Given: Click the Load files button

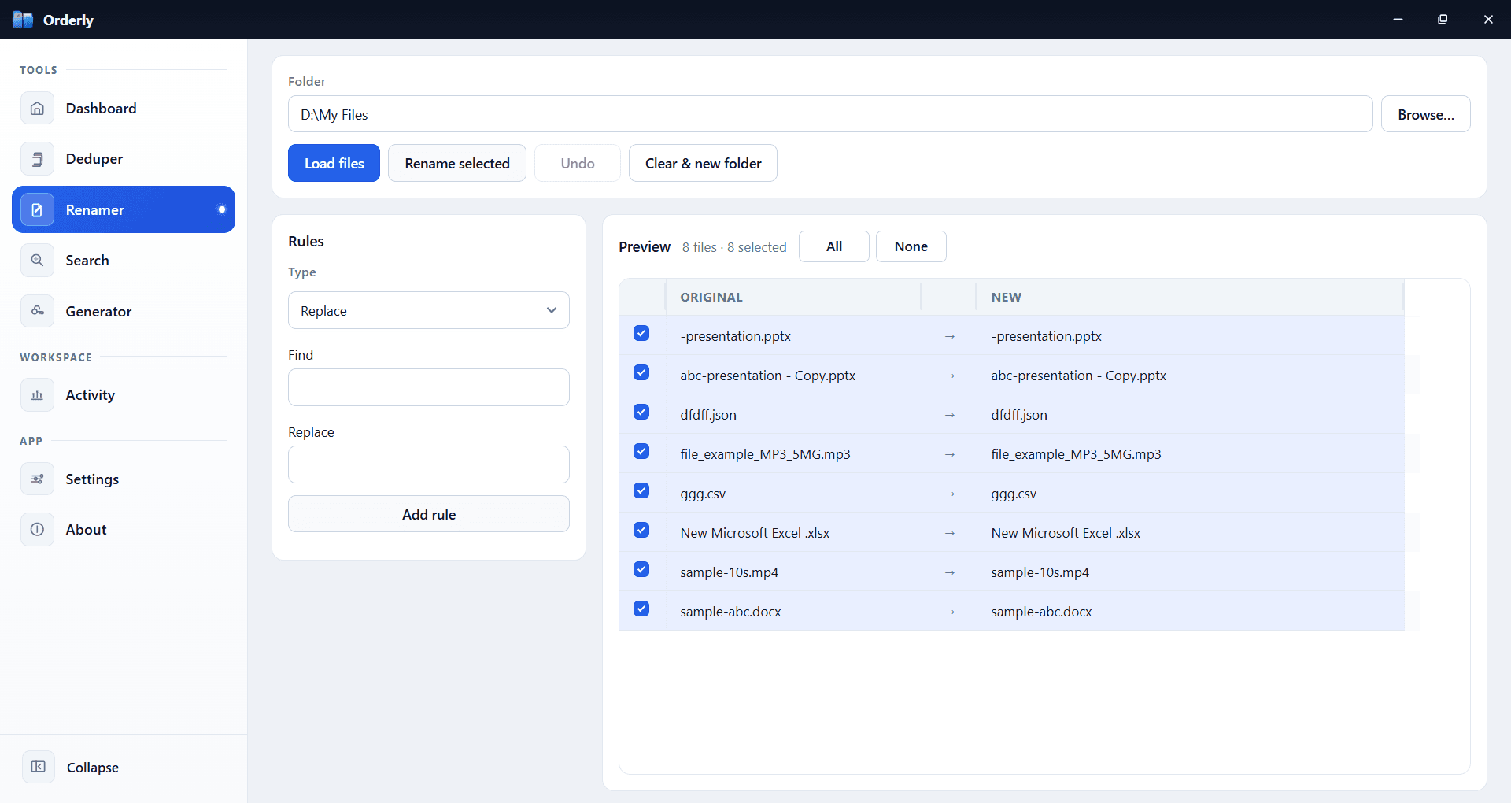Looking at the screenshot, I should pyautogui.click(x=334, y=163).
